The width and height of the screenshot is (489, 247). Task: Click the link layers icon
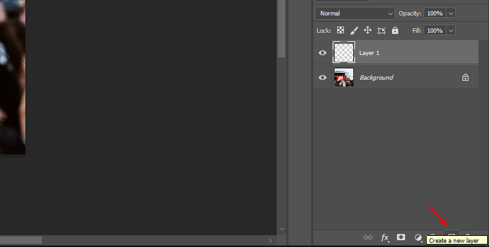(368, 238)
